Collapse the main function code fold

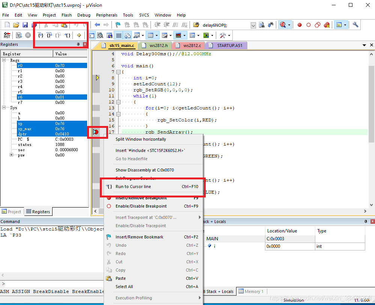click(x=118, y=72)
